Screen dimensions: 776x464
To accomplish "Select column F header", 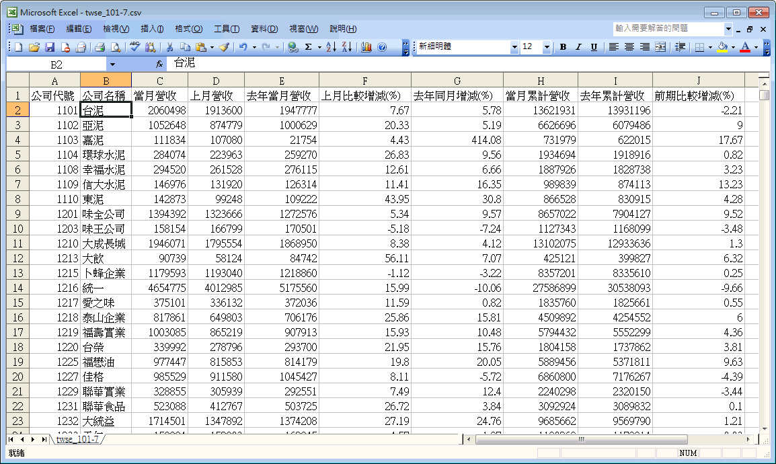I will tap(364, 80).
